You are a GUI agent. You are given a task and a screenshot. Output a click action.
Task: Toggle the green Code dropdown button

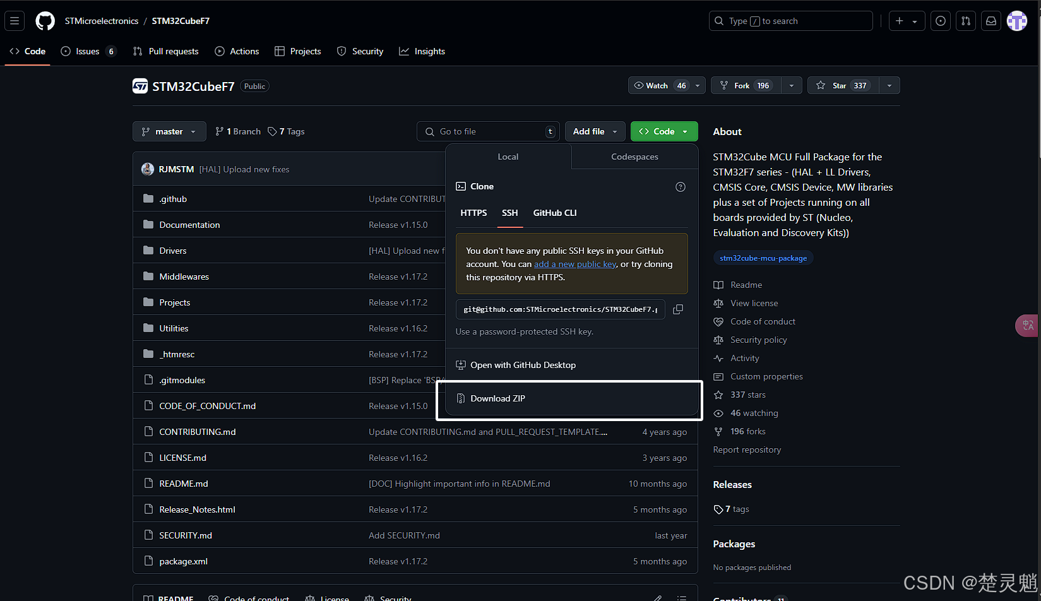pyautogui.click(x=664, y=131)
